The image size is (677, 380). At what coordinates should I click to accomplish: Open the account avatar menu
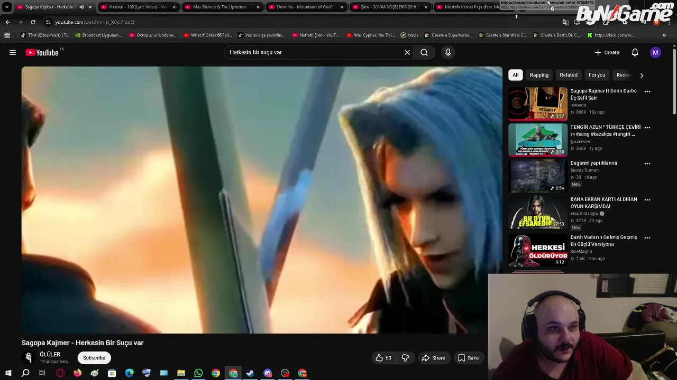pos(655,52)
